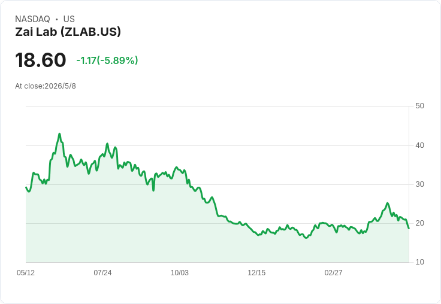Click the 10/03 date axis label
Image resolution: width=441 pixels, height=304 pixels.
click(x=179, y=272)
